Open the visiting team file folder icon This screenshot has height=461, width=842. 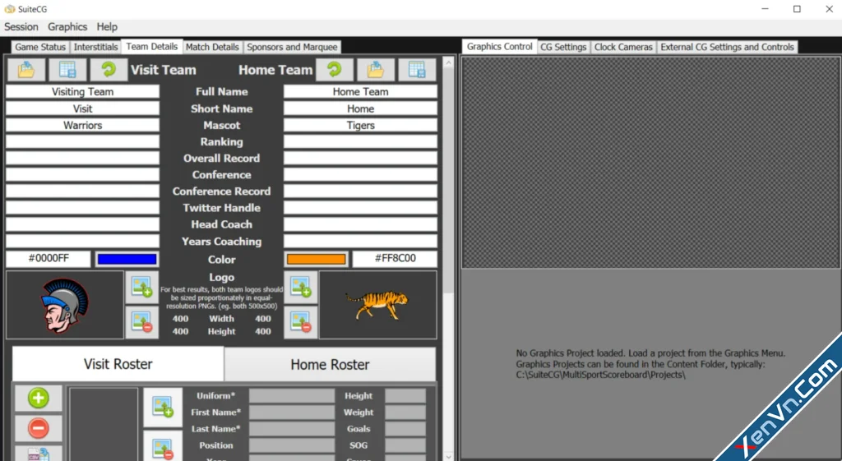pos(26,69)
